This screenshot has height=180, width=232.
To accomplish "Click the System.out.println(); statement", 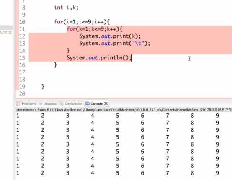I will (99, 58).
